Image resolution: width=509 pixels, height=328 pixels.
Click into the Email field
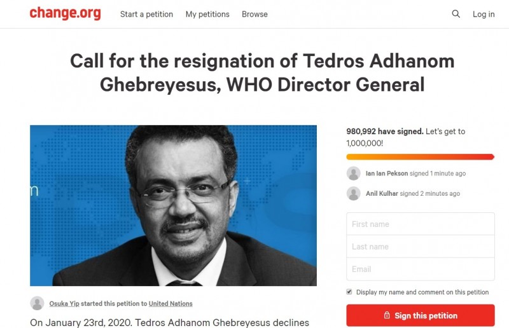pos(420,269)
